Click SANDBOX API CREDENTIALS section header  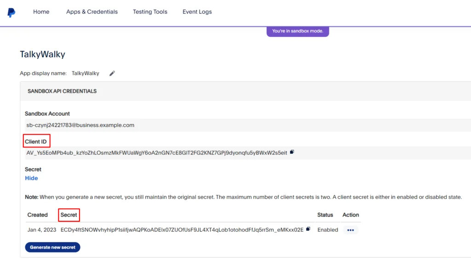[62, 91]
